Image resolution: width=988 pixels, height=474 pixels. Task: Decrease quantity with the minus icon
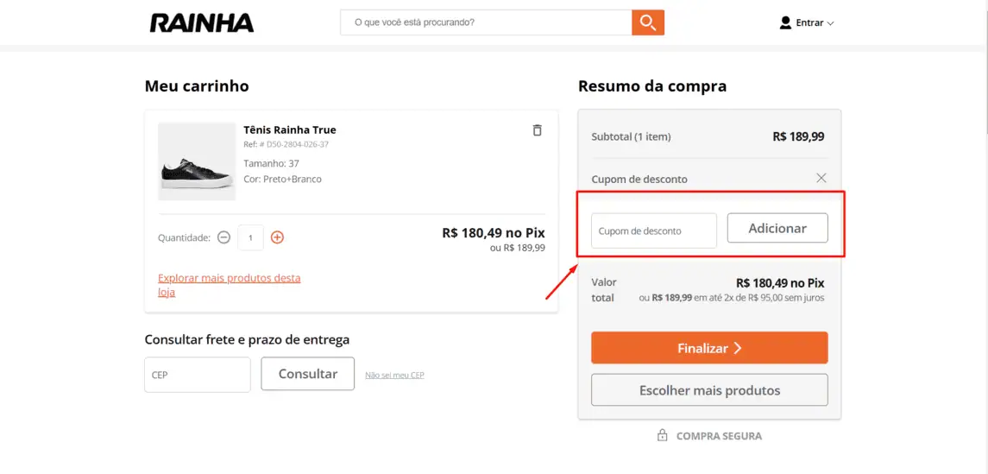coord(223,237)
